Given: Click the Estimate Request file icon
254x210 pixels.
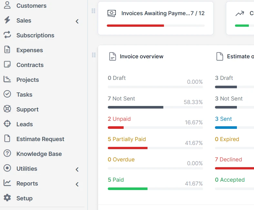Looking at the screenshot, I should (7, 138).
